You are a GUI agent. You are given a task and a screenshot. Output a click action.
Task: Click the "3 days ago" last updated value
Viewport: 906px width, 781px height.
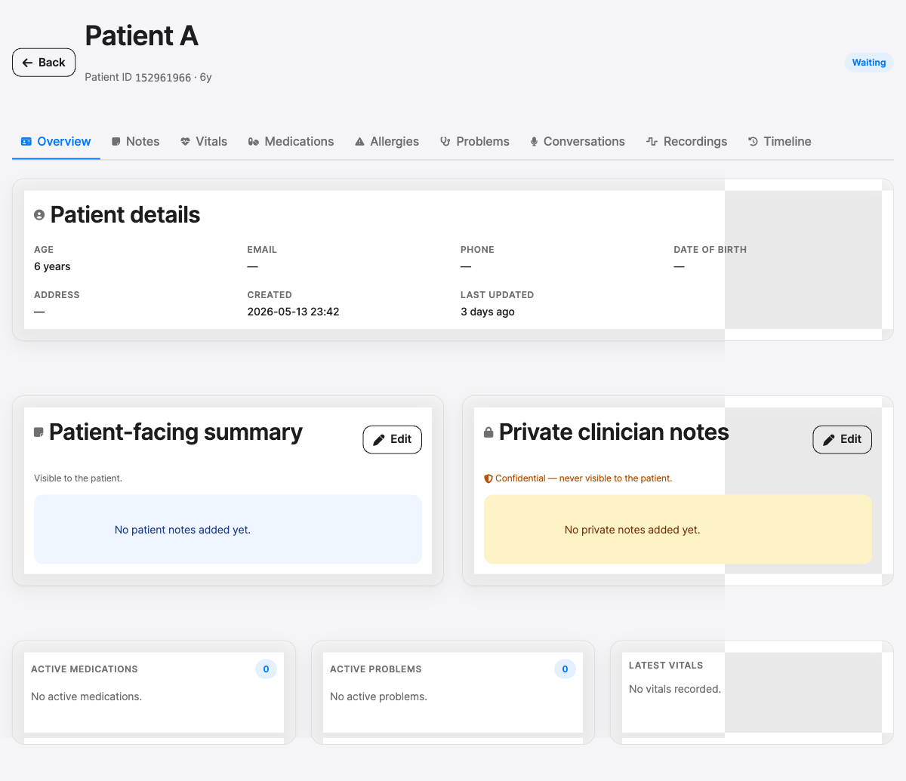[x=488, y=312]
